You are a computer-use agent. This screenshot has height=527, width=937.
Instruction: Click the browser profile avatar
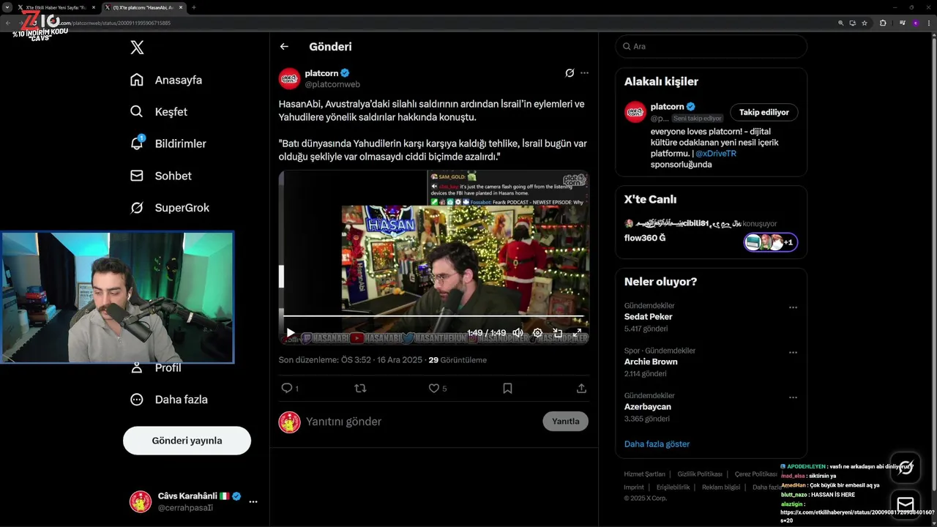click(x=915, y=23)
